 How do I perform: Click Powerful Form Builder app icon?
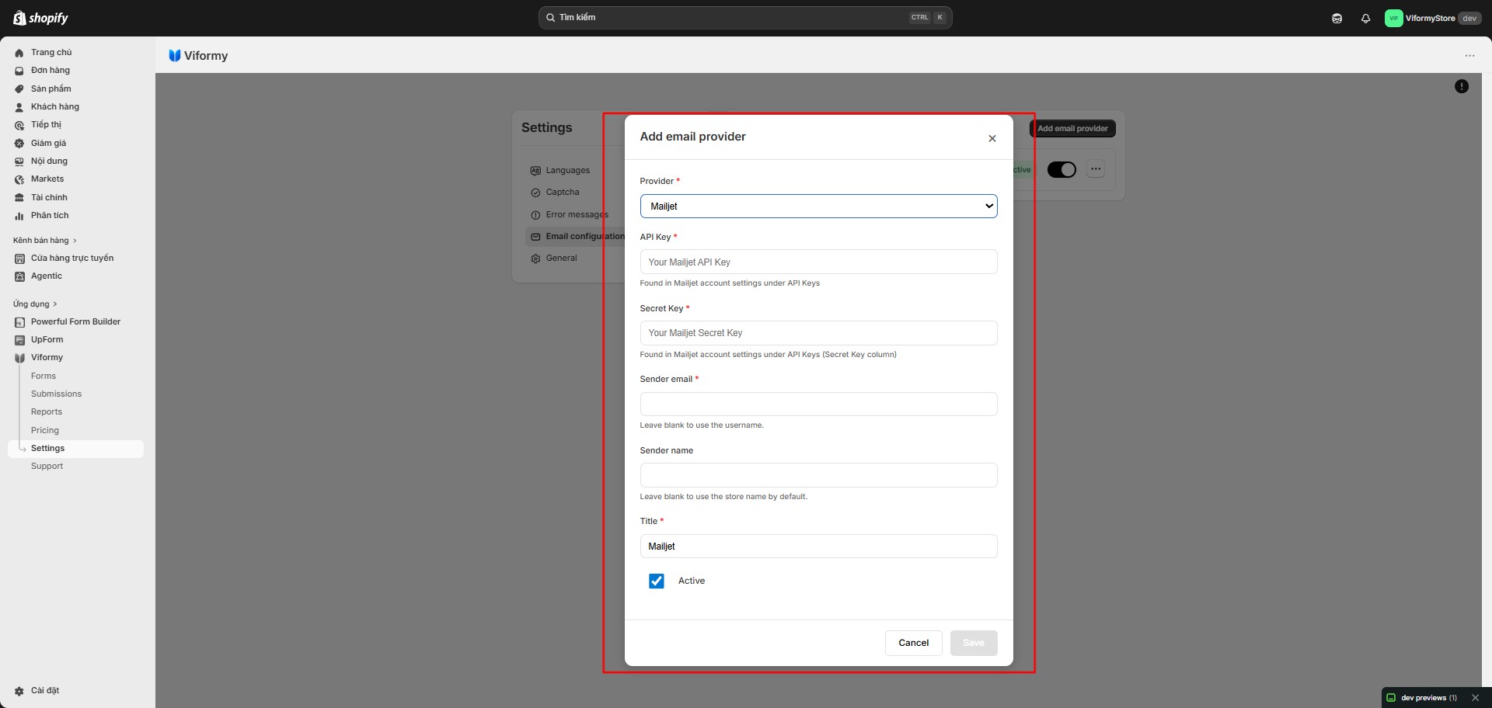(x=19, y=322)
